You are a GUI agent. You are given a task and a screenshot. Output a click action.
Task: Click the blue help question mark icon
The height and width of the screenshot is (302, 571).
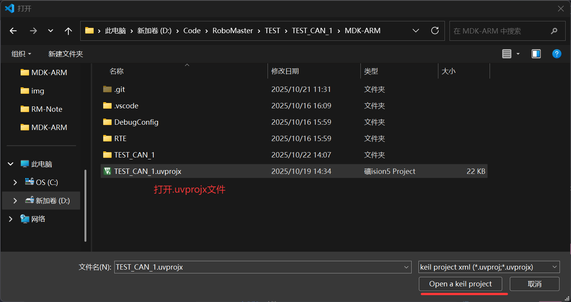click(556, 54)
